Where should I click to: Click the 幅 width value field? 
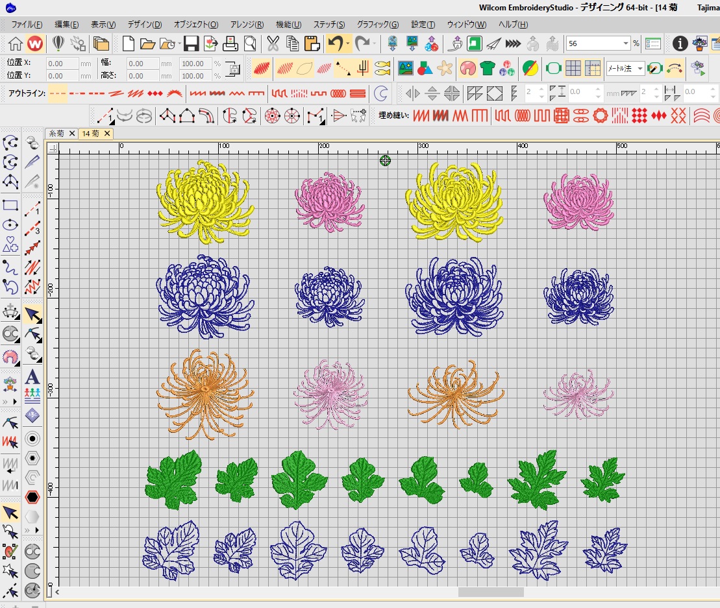[143, 64]
